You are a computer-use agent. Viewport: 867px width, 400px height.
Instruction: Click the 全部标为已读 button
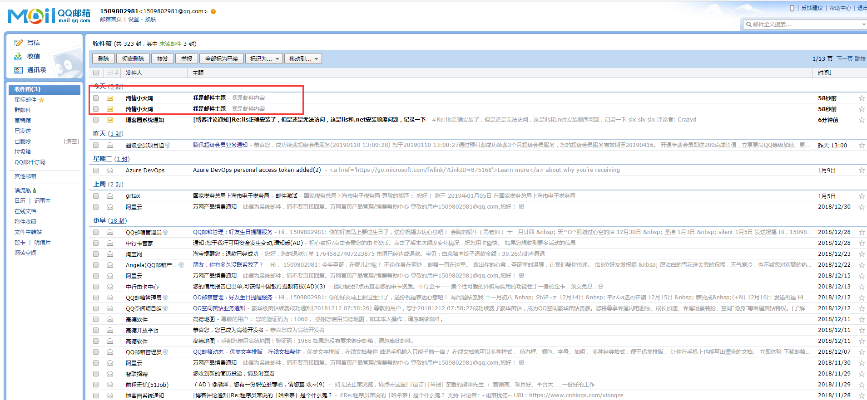[222, 59]
